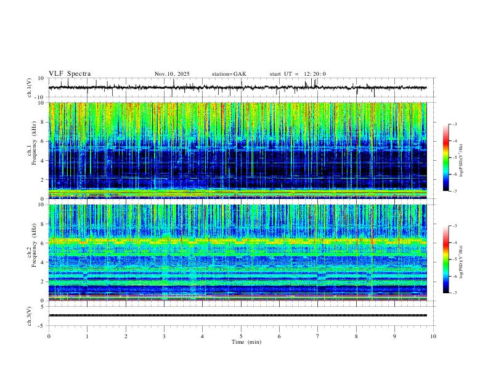Image resolution: width=488 pixels, height=377 pixels.
Task: Click inside the ch.1 spectrogram panel
Action: tap(238, 150)
